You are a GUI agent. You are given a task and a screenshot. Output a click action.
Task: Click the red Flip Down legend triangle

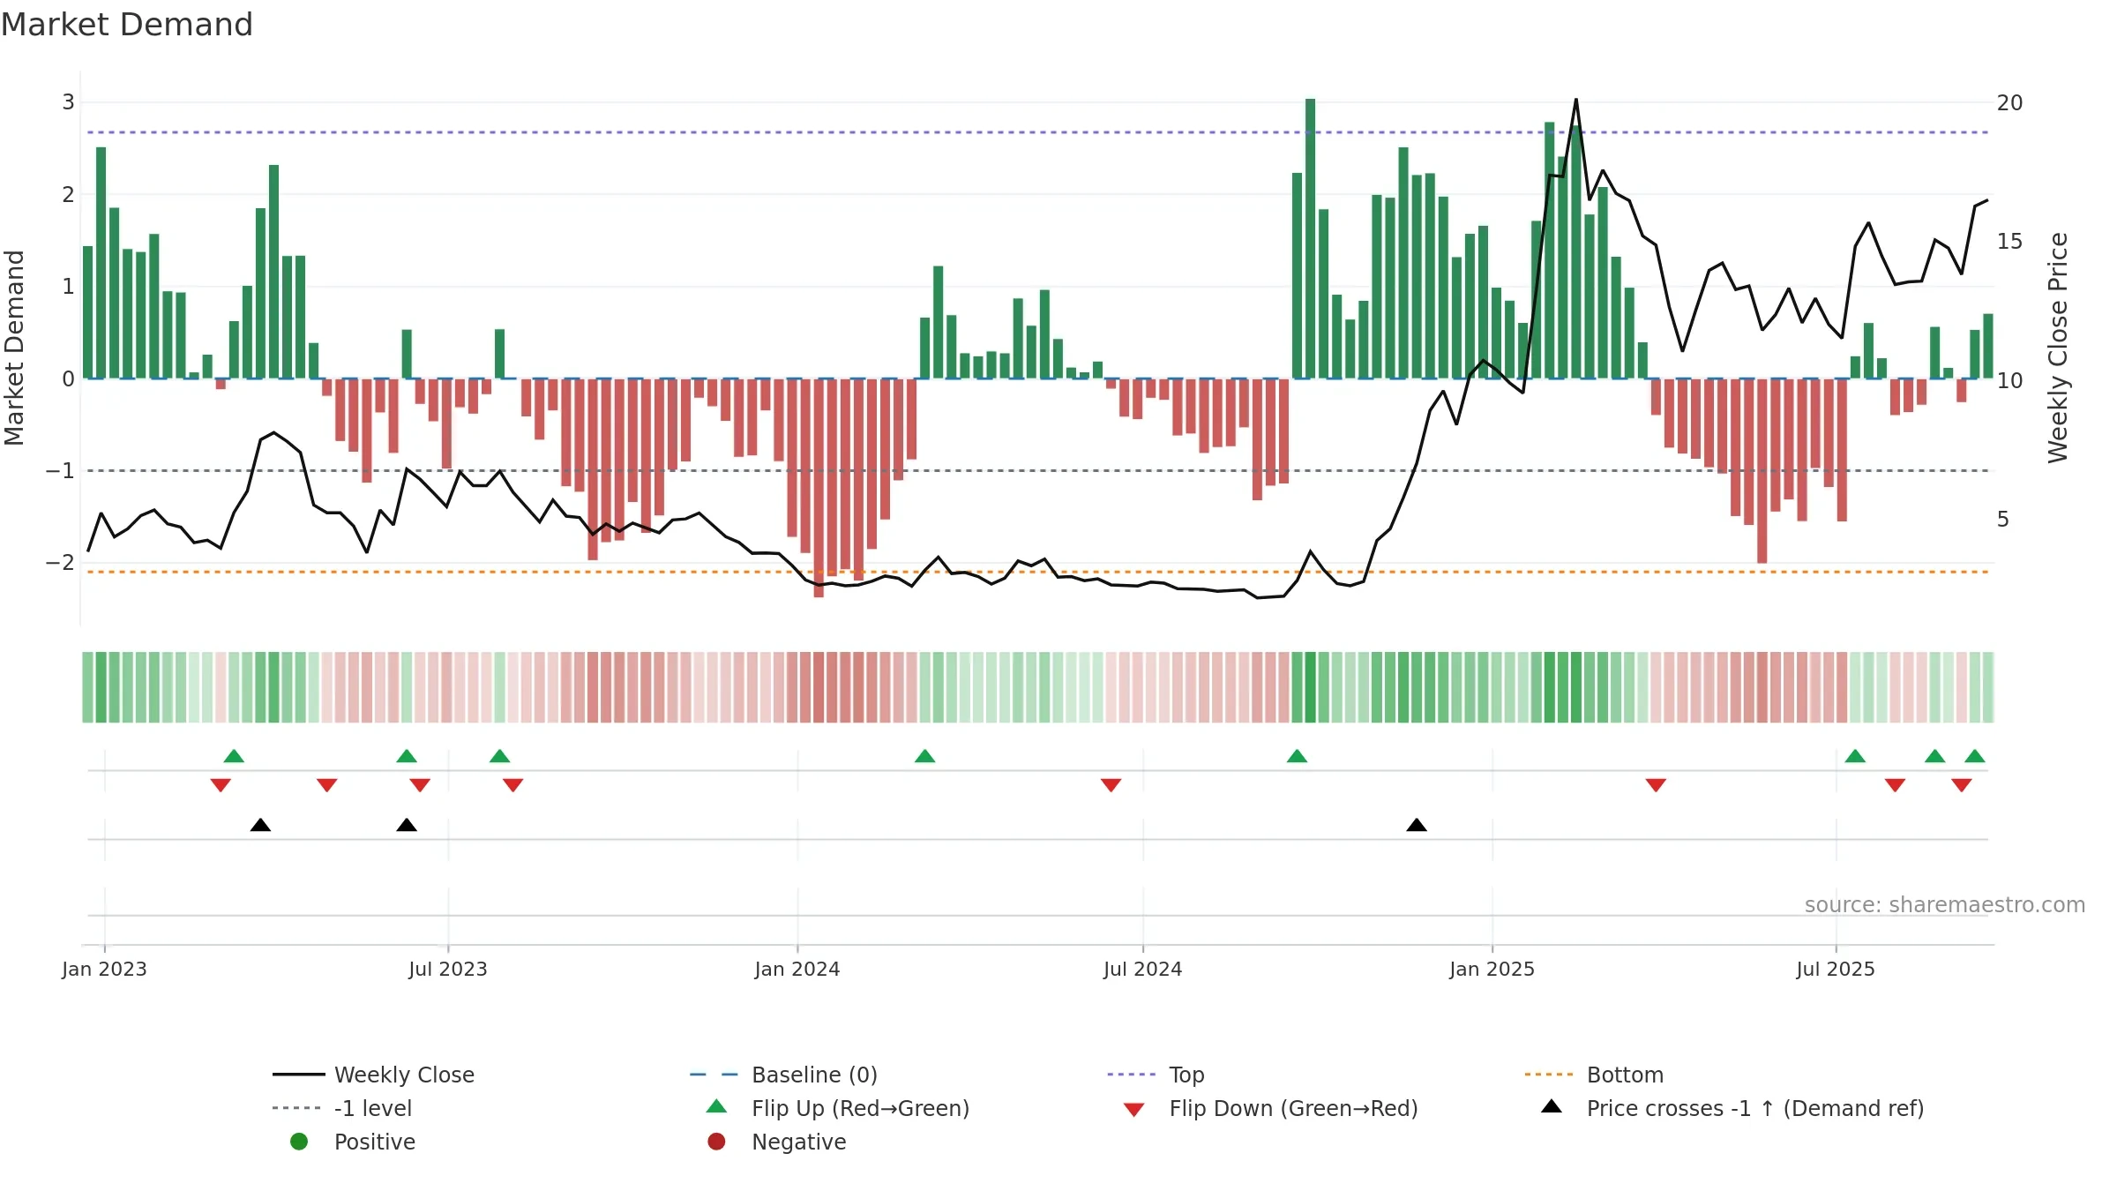1134,1110
